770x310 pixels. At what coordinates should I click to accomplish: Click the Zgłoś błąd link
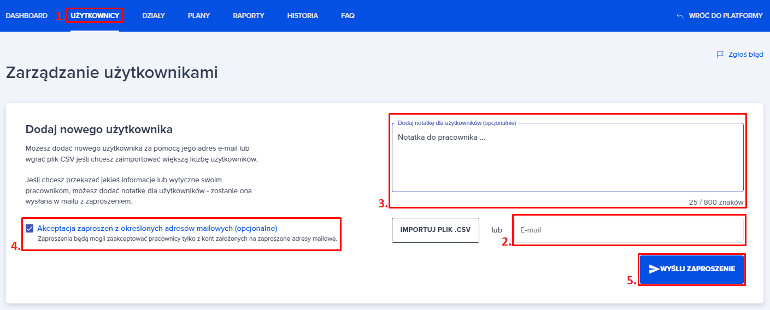pos(745,55)
